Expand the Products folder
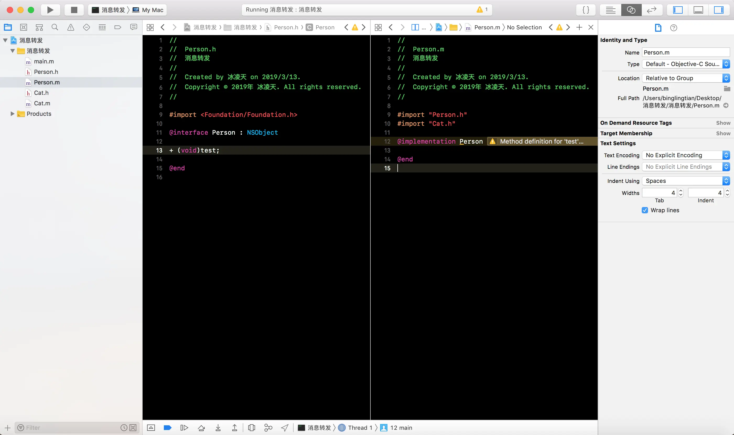The width and height of the screenshot is (734, 435). (x=12, y=114)
